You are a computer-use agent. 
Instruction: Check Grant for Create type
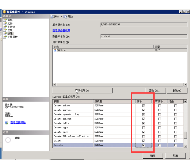[143, 128]
